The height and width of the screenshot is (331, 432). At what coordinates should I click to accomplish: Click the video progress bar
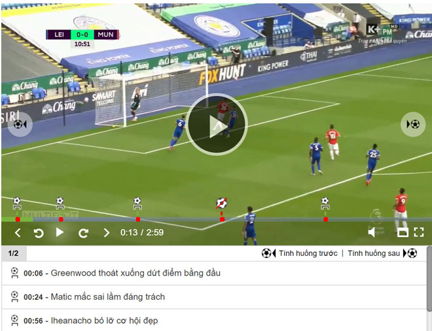pyautogui.click(x=217, y=219)
